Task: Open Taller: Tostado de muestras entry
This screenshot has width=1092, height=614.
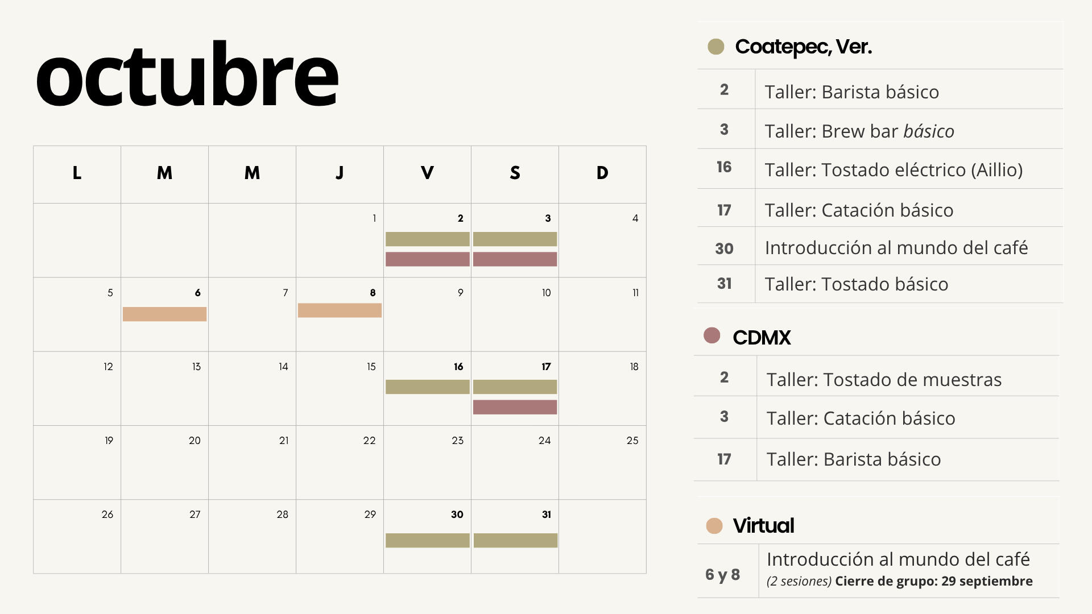Action: (x=884, y=380)
